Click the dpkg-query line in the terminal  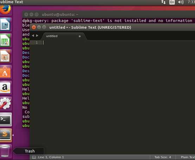[x=107, y=21]
